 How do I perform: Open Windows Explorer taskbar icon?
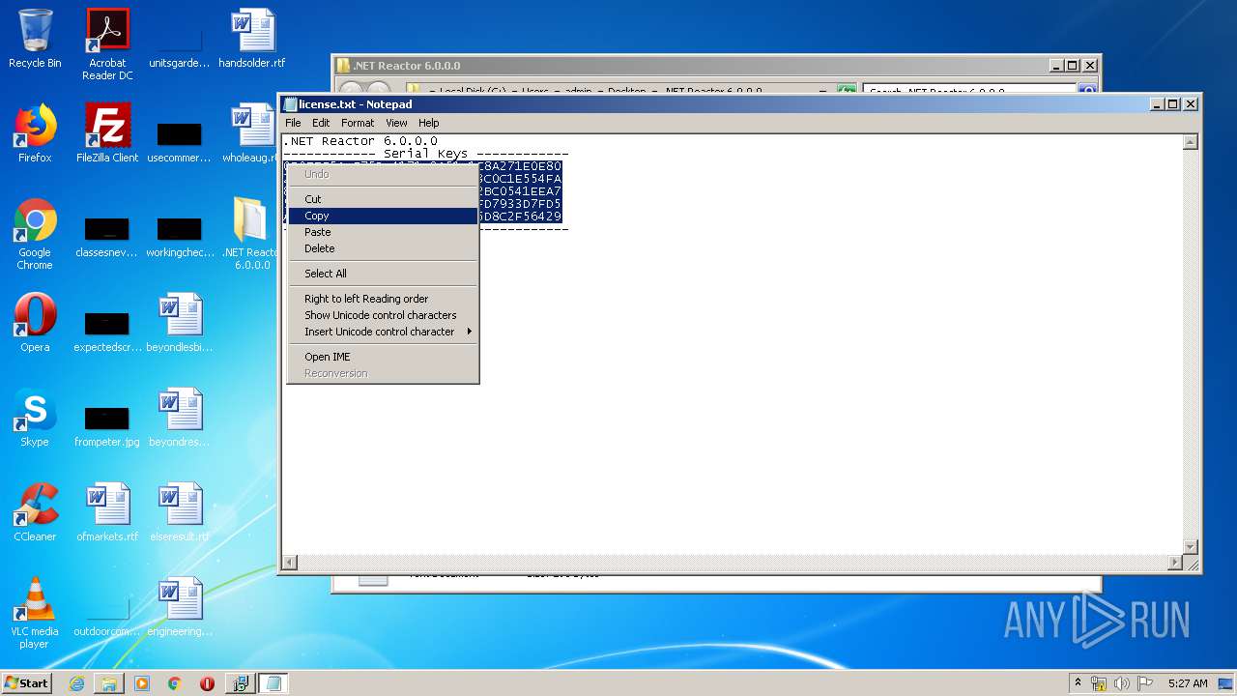tap(109, 683)
